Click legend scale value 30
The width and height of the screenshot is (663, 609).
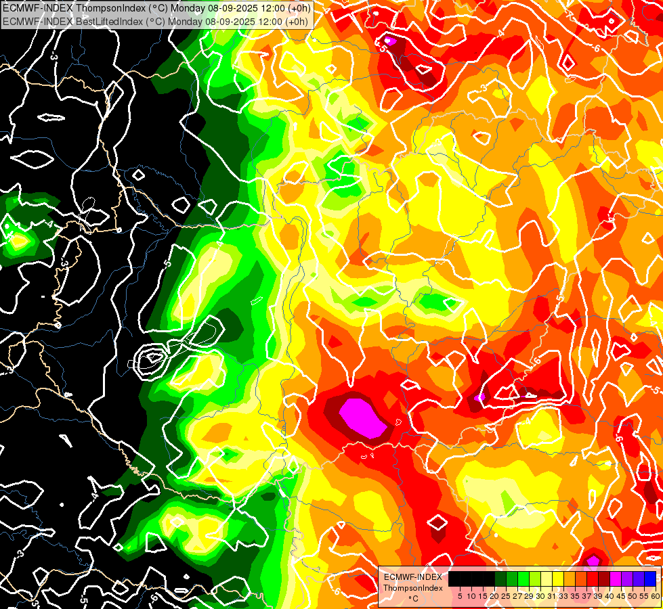(x=540, y=596)
